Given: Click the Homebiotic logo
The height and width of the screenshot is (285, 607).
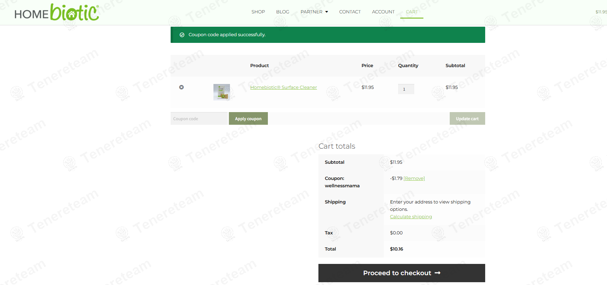Looking at the screenshot, I should point(57,12).
